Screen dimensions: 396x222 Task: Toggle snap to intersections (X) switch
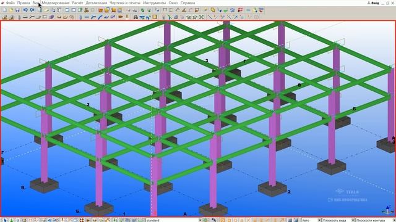pyautogui.click(x=248, y=220)
